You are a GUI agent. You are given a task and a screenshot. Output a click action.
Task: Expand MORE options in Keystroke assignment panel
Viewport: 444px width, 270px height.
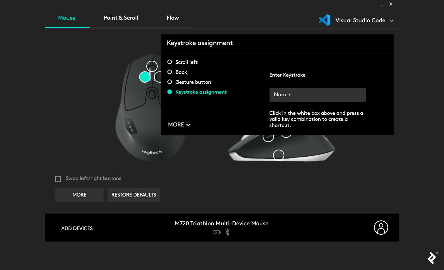179,125
